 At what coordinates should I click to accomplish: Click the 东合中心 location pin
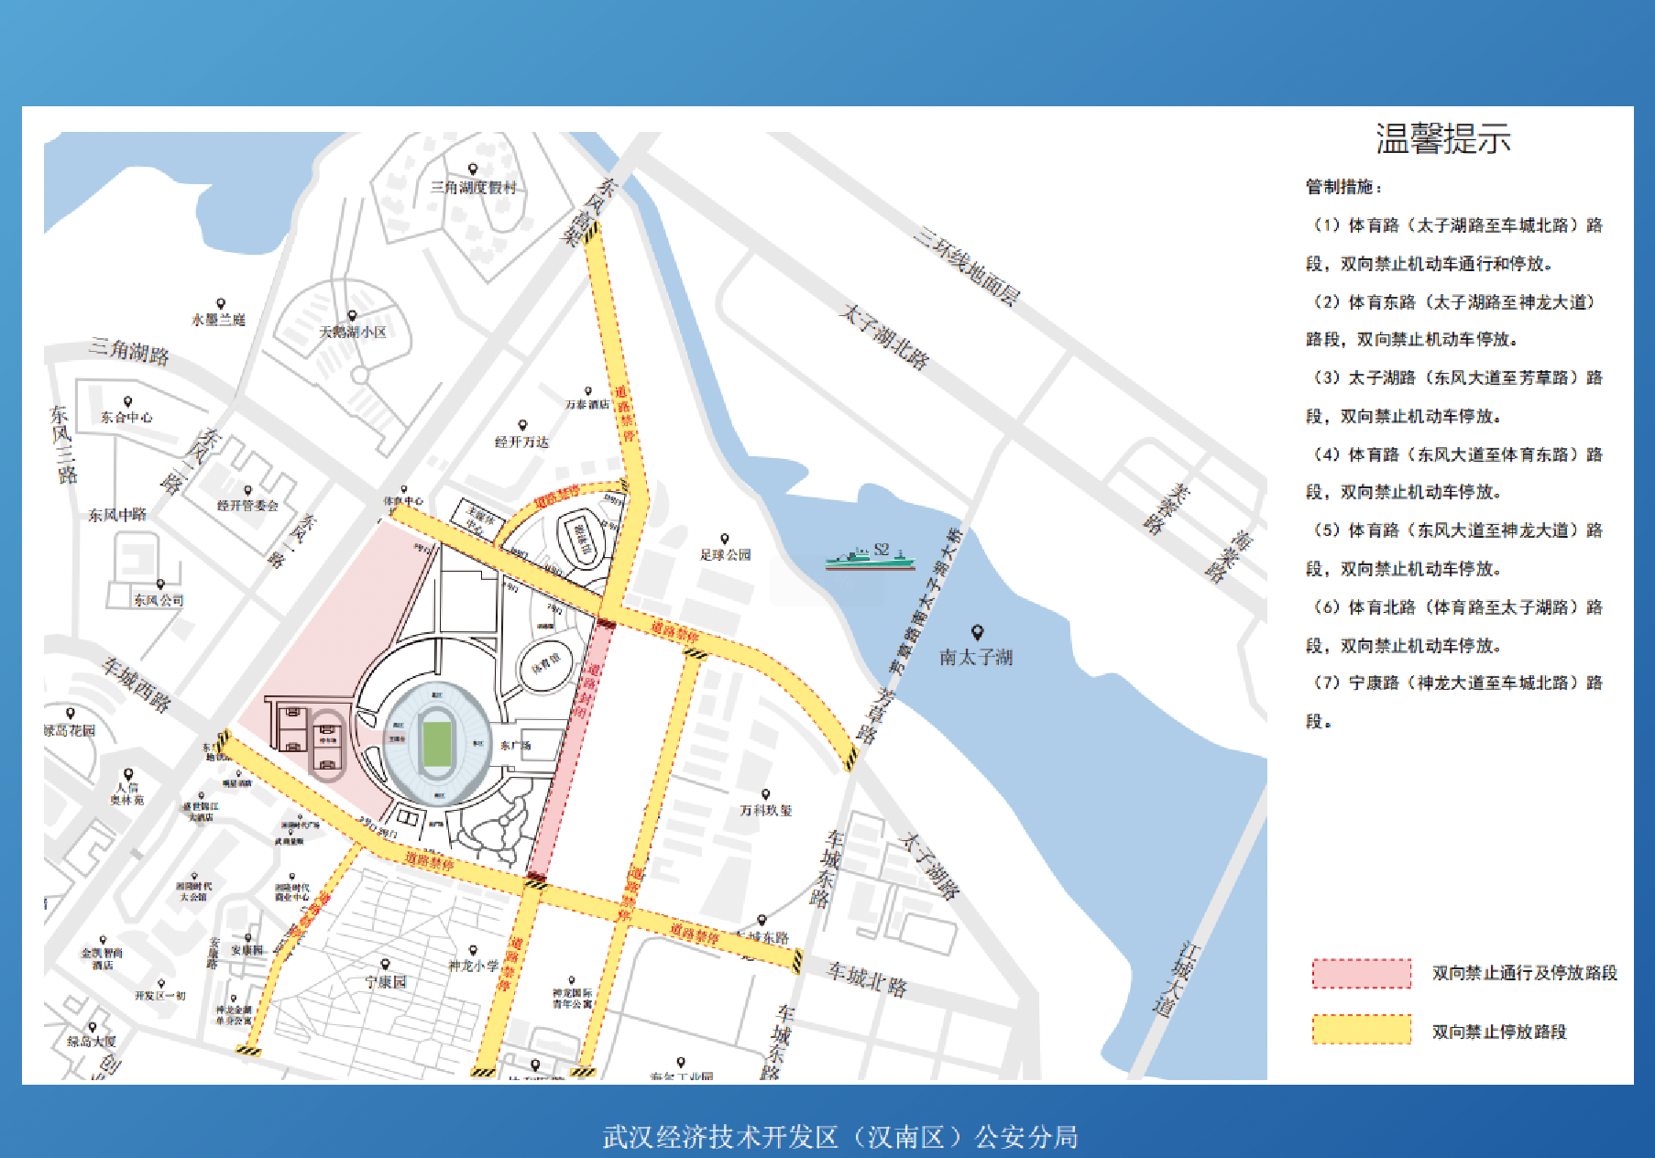click(x=127, y=402)
